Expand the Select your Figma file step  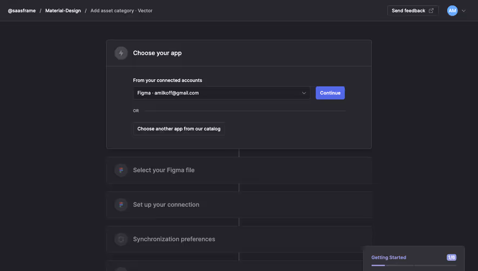pos(239,170)
